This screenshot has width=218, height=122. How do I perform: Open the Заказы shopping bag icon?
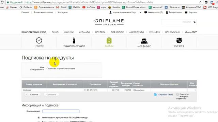click(x=109, y=41)
